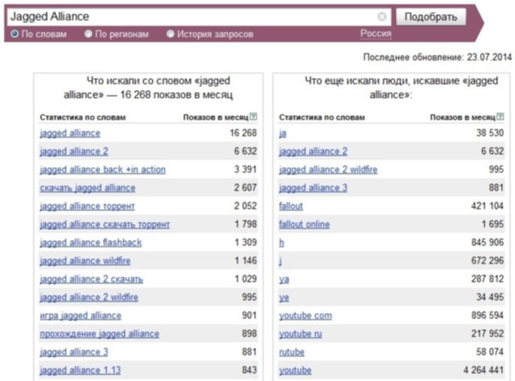Open скачать jagged alliance link
Viewport: 515px width, 381px height.
(88, 188)
